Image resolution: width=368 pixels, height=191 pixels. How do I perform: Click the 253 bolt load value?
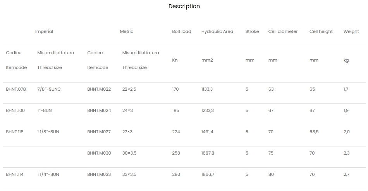coord(176,153)
